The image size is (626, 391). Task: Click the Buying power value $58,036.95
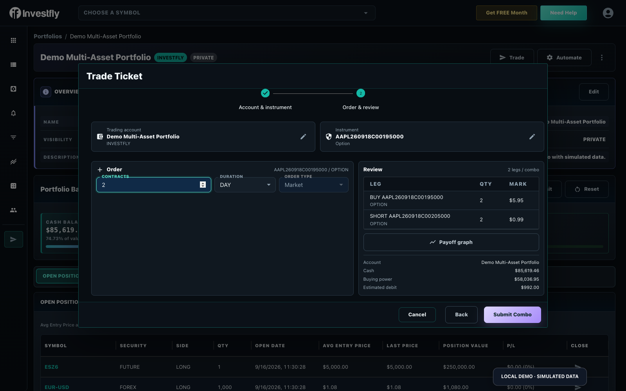(527, 279)
